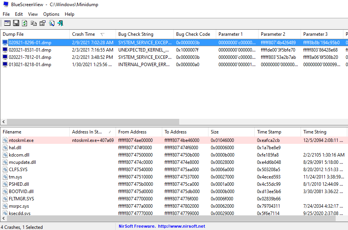This screenshot has width=348, height=230.
Task: Click the module icon beside CLFS.SYS
Action: pyautogui.click(x=5, y=170)
